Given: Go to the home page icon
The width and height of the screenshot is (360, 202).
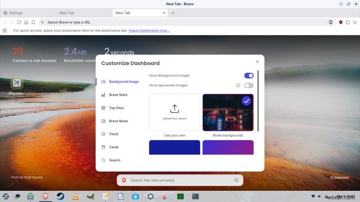Looking at the screenshot, I should [26, 22].
